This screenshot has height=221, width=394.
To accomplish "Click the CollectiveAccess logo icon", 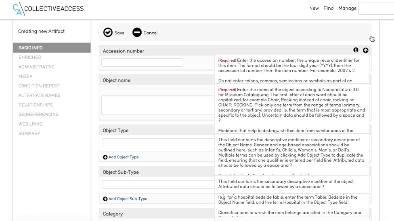I will pos(18,9).
